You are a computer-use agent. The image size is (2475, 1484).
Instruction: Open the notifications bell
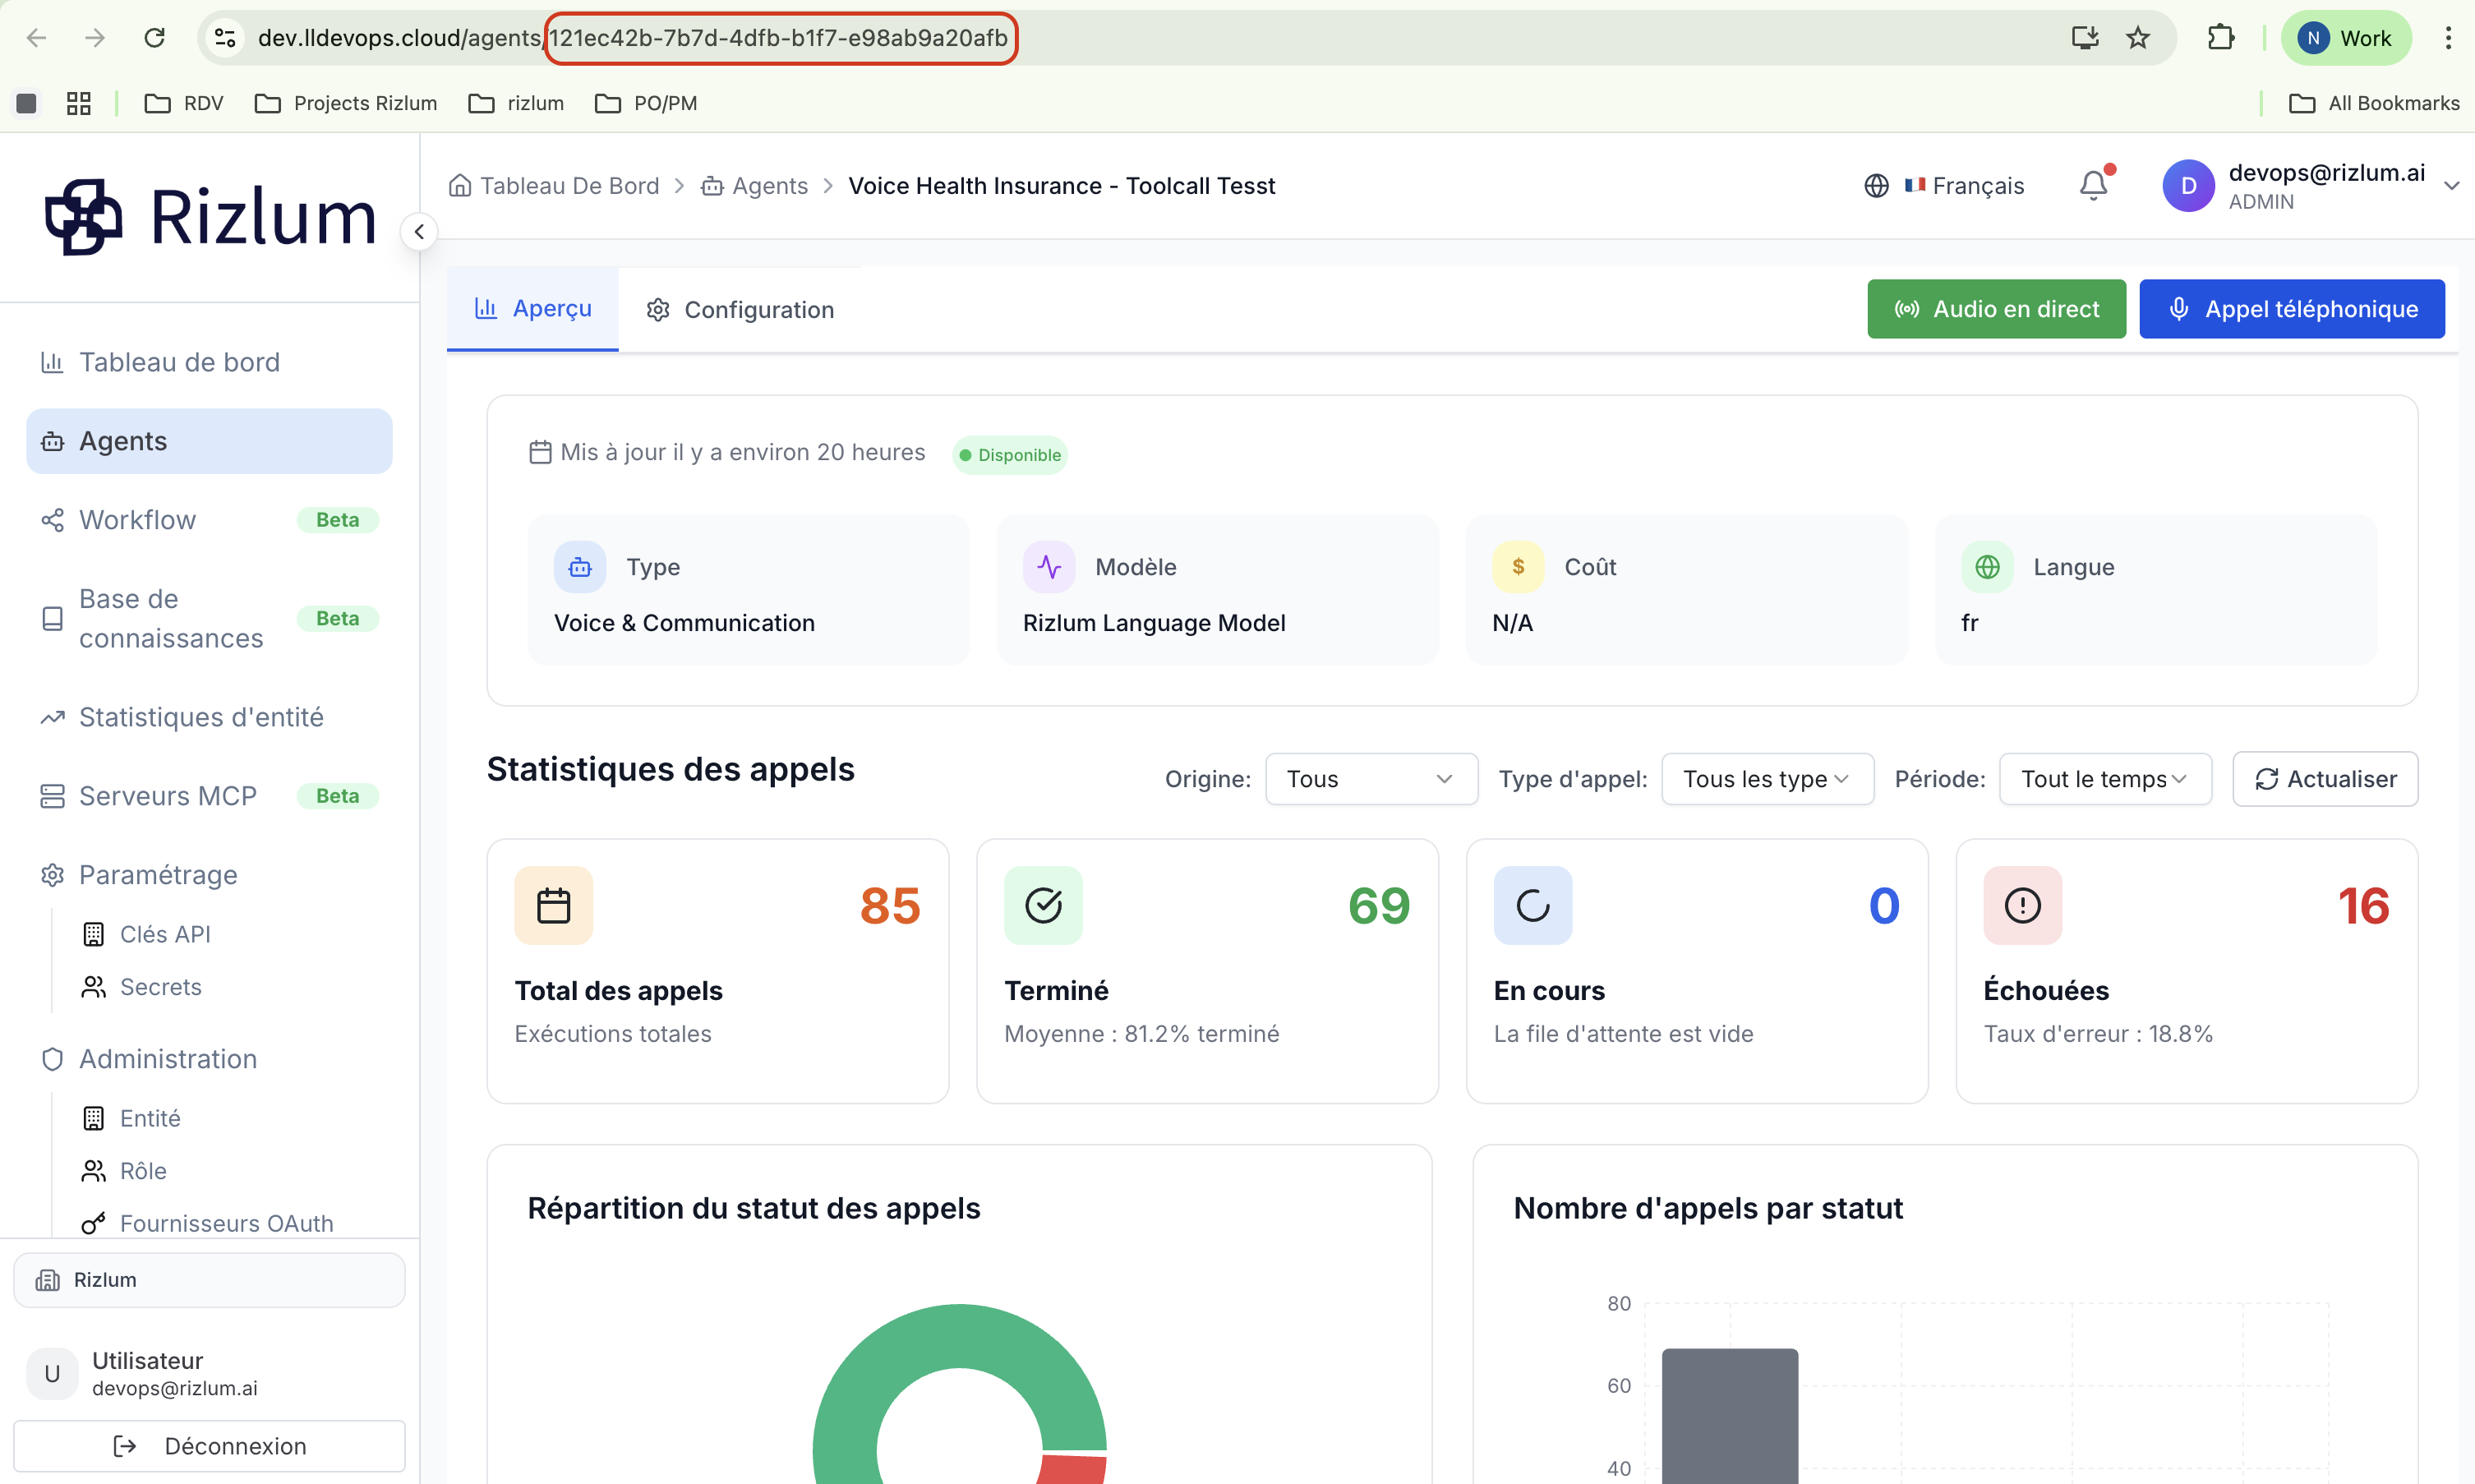coord(2094,186)
